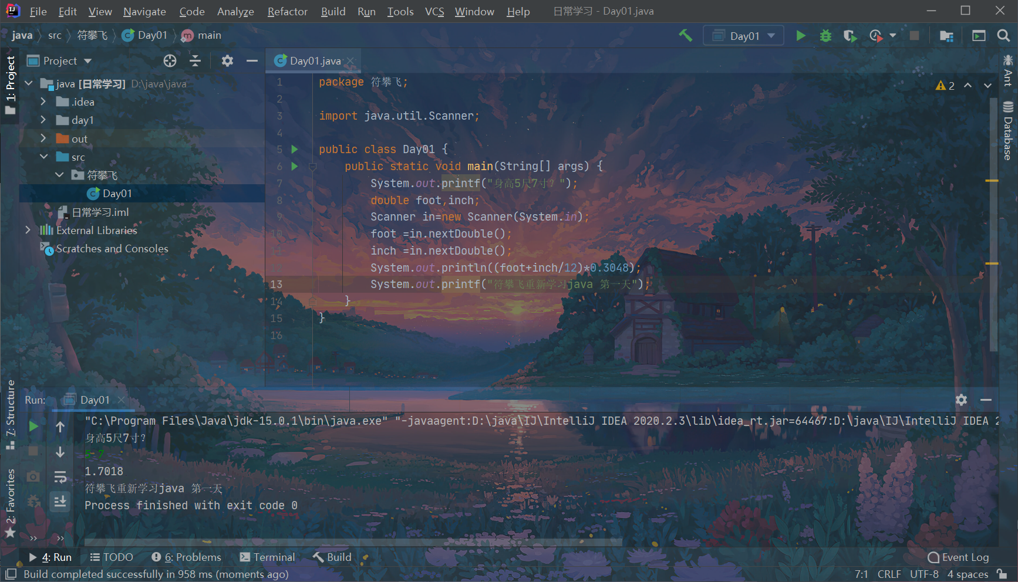Viewport: 1018px width, 582px height.
Task: Open the VCS menu
Action: (x=434, y=11)
